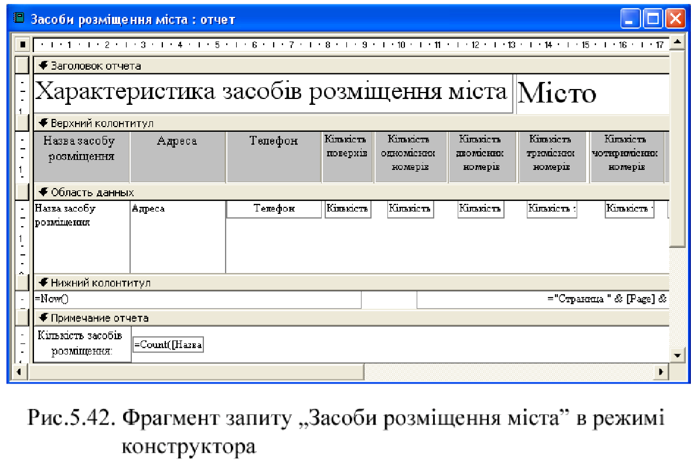The image size is (691, 461).
Task: Select header label 'Кількість одномісних номерів'
Action: click(410, 157)
